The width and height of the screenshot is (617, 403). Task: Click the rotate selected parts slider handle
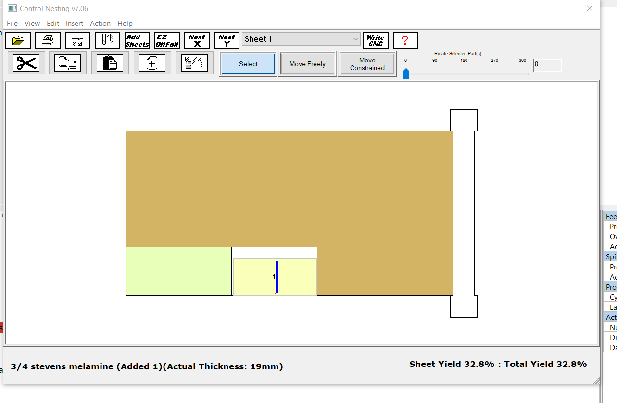pos(406,73)
